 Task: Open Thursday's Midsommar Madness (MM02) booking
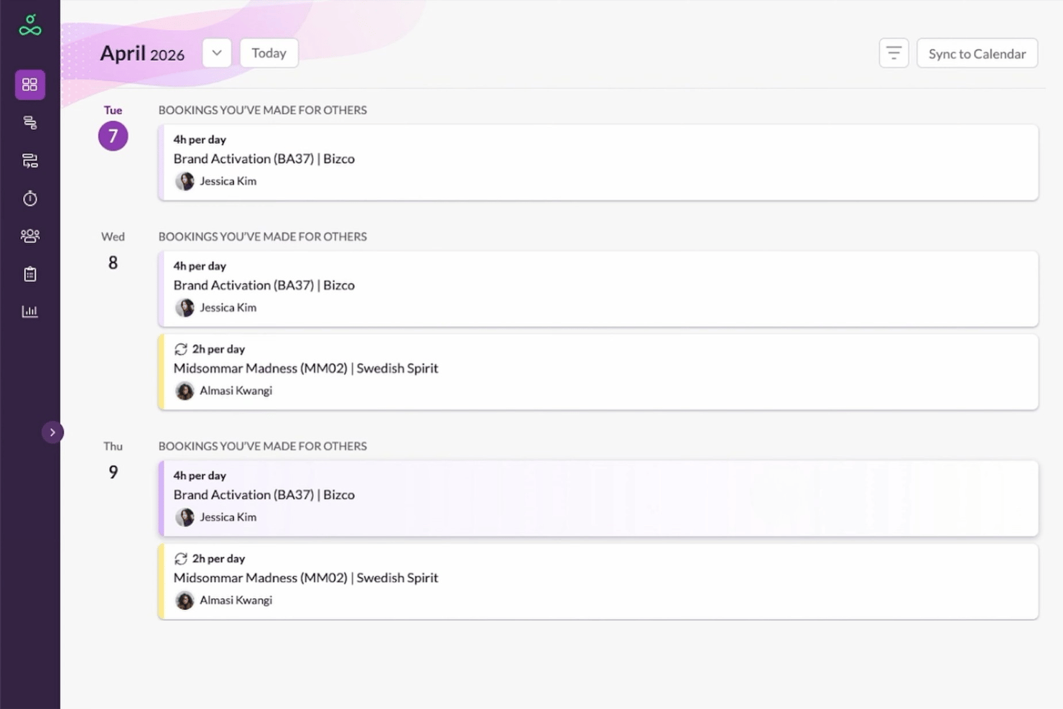598,582
